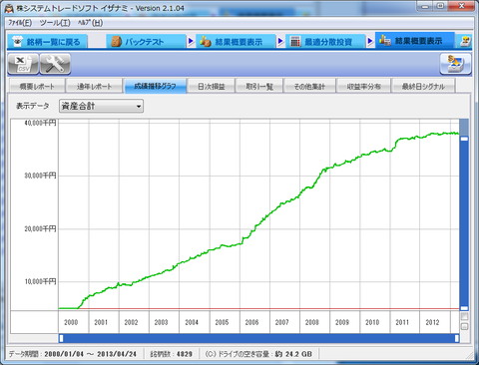Switch to the 通年レポート tab
Image resolution: width=479 pixels, height=365 pixels.
click(x=94, y=86)
